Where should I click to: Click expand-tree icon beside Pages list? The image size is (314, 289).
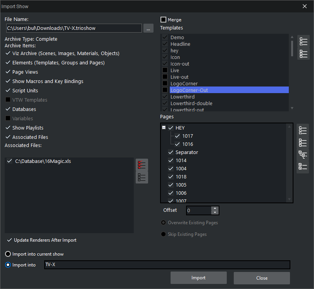coord(303,155)
